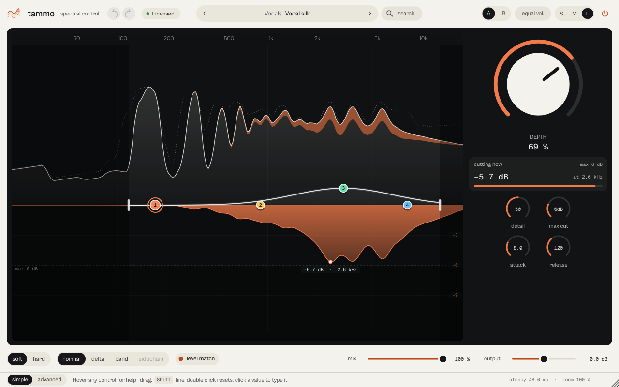Click the mix slider handle
The height and width of the screenshot is (387, 619).
pos(443,359)
